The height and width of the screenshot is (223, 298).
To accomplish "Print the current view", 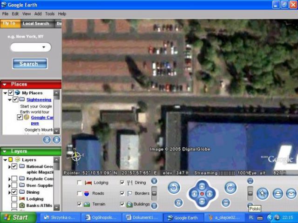I will pyautogui.click(x=278, y=194).
